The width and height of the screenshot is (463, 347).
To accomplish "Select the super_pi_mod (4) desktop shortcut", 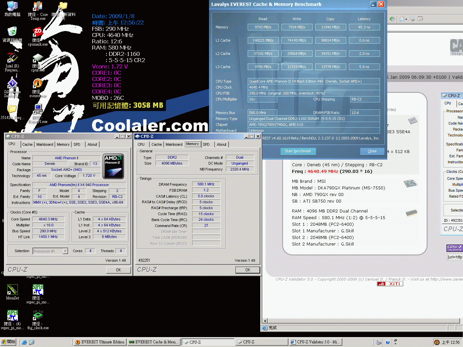I will (x=12, y=320).
